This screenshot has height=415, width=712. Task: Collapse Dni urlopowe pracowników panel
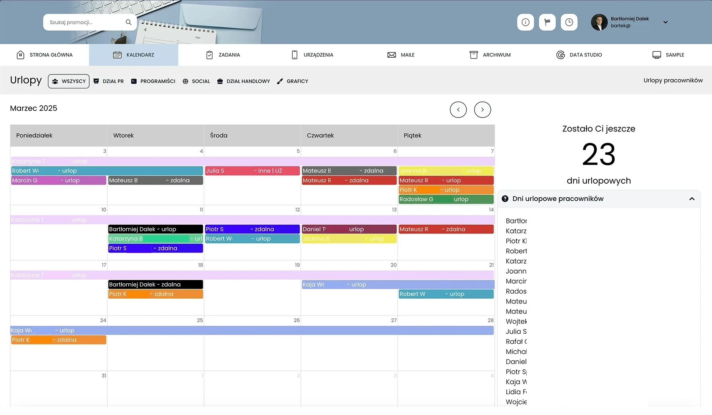[692, 199]
